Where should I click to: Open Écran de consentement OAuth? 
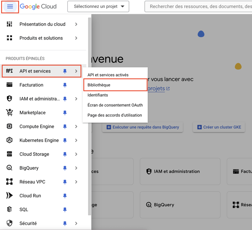[x=115, y=105]
